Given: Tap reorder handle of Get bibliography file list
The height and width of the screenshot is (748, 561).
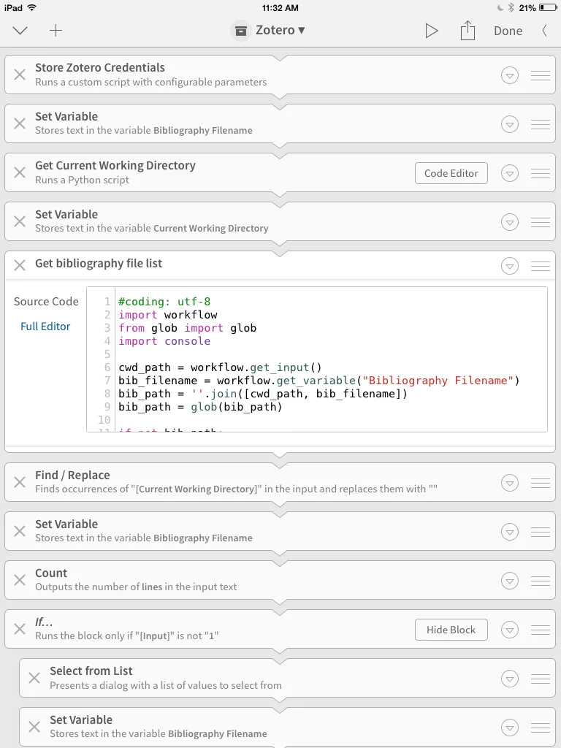Looking at the screenshot, I should (x=541, y=266).
